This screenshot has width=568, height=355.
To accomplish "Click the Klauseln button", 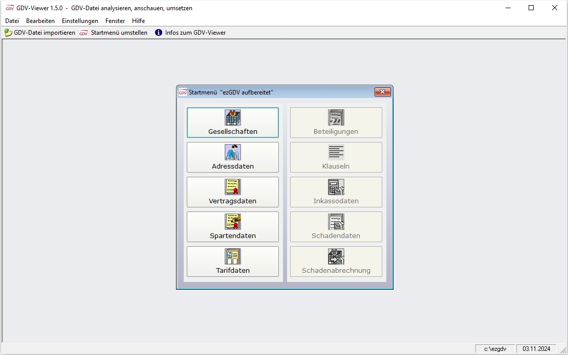I will tap(336, 157).
